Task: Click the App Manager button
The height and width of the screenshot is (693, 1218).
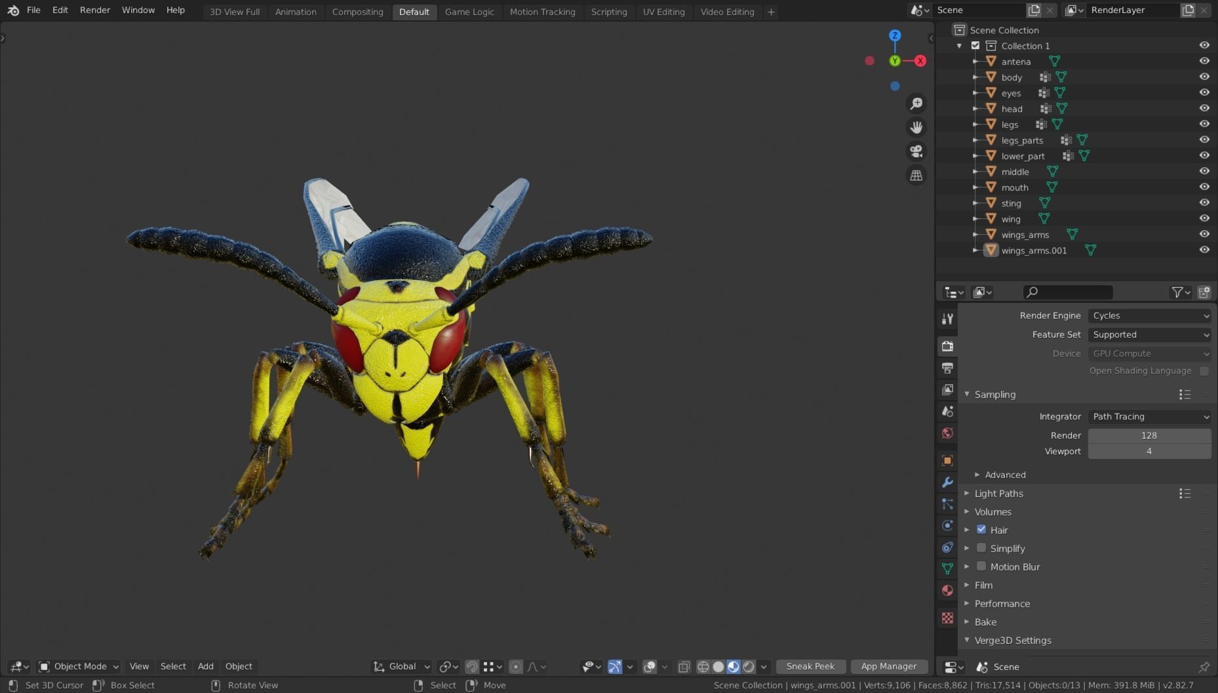Action: coord(889,667)
